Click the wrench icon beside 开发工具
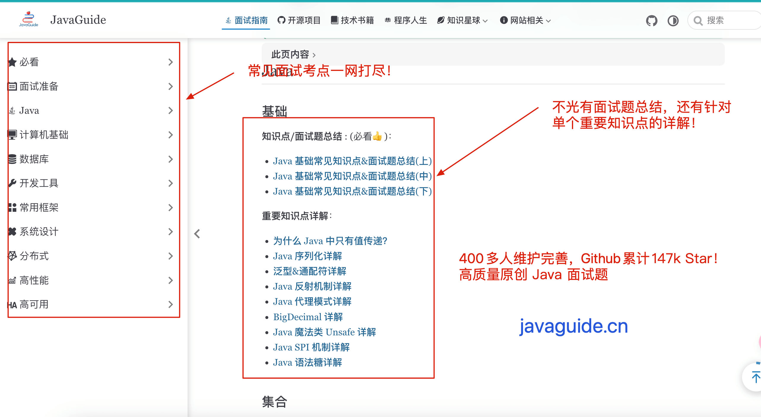This screenshot has height=417, width=761. tap(12, 183)
